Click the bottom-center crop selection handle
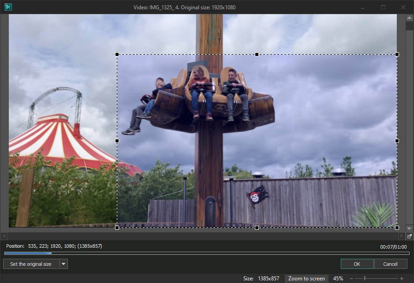Viewport: 414px width, 283px height. click(257, 227)
